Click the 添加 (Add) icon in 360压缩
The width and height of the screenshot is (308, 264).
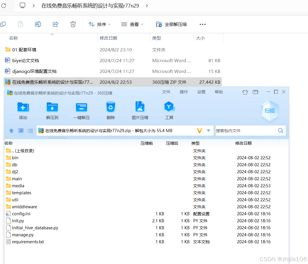[23, 110]
